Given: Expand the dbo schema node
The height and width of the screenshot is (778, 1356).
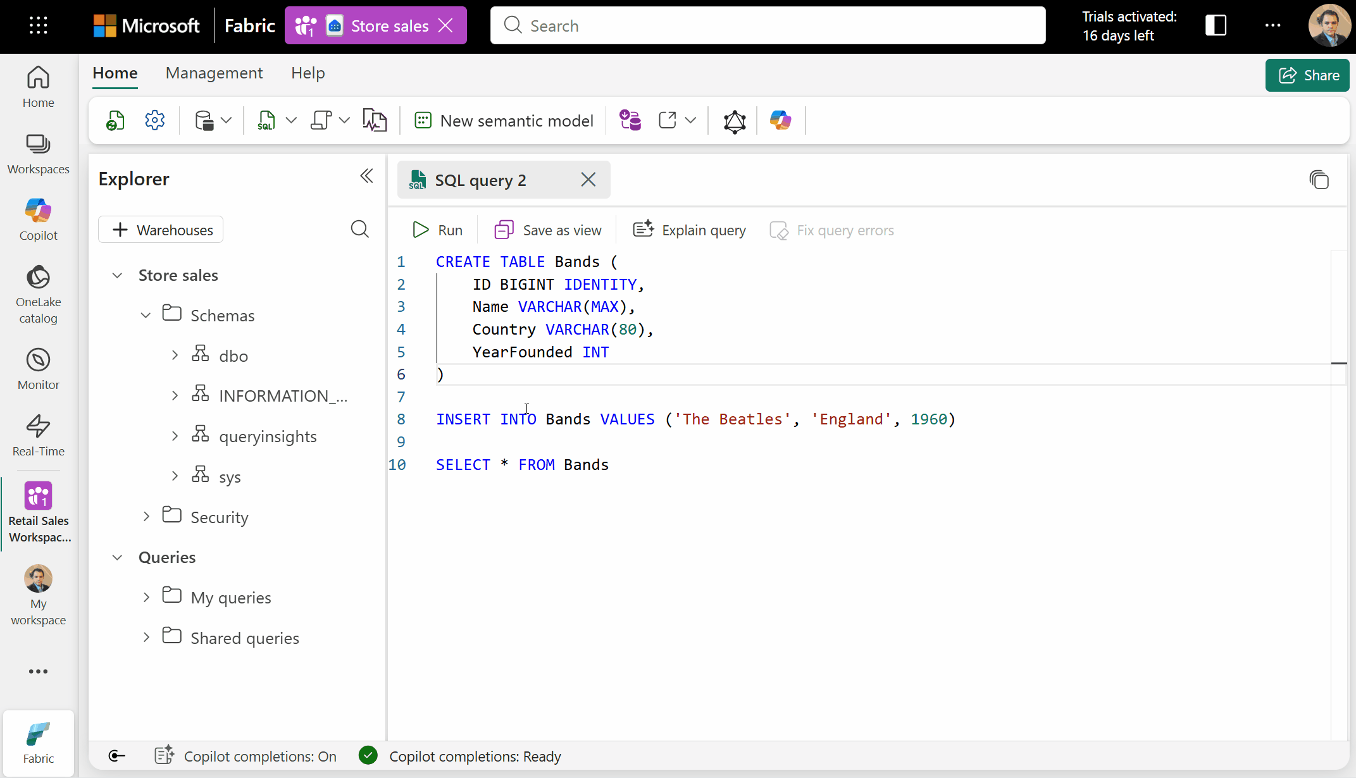Looking at the screenshot, I should coord(175,355).
